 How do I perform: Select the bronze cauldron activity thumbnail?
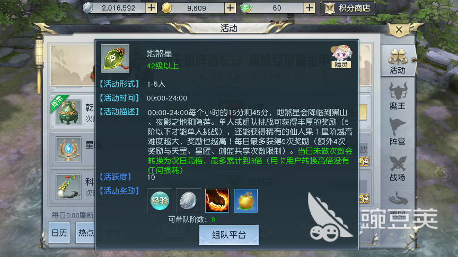pyautogui.click(x=68, y=112)
